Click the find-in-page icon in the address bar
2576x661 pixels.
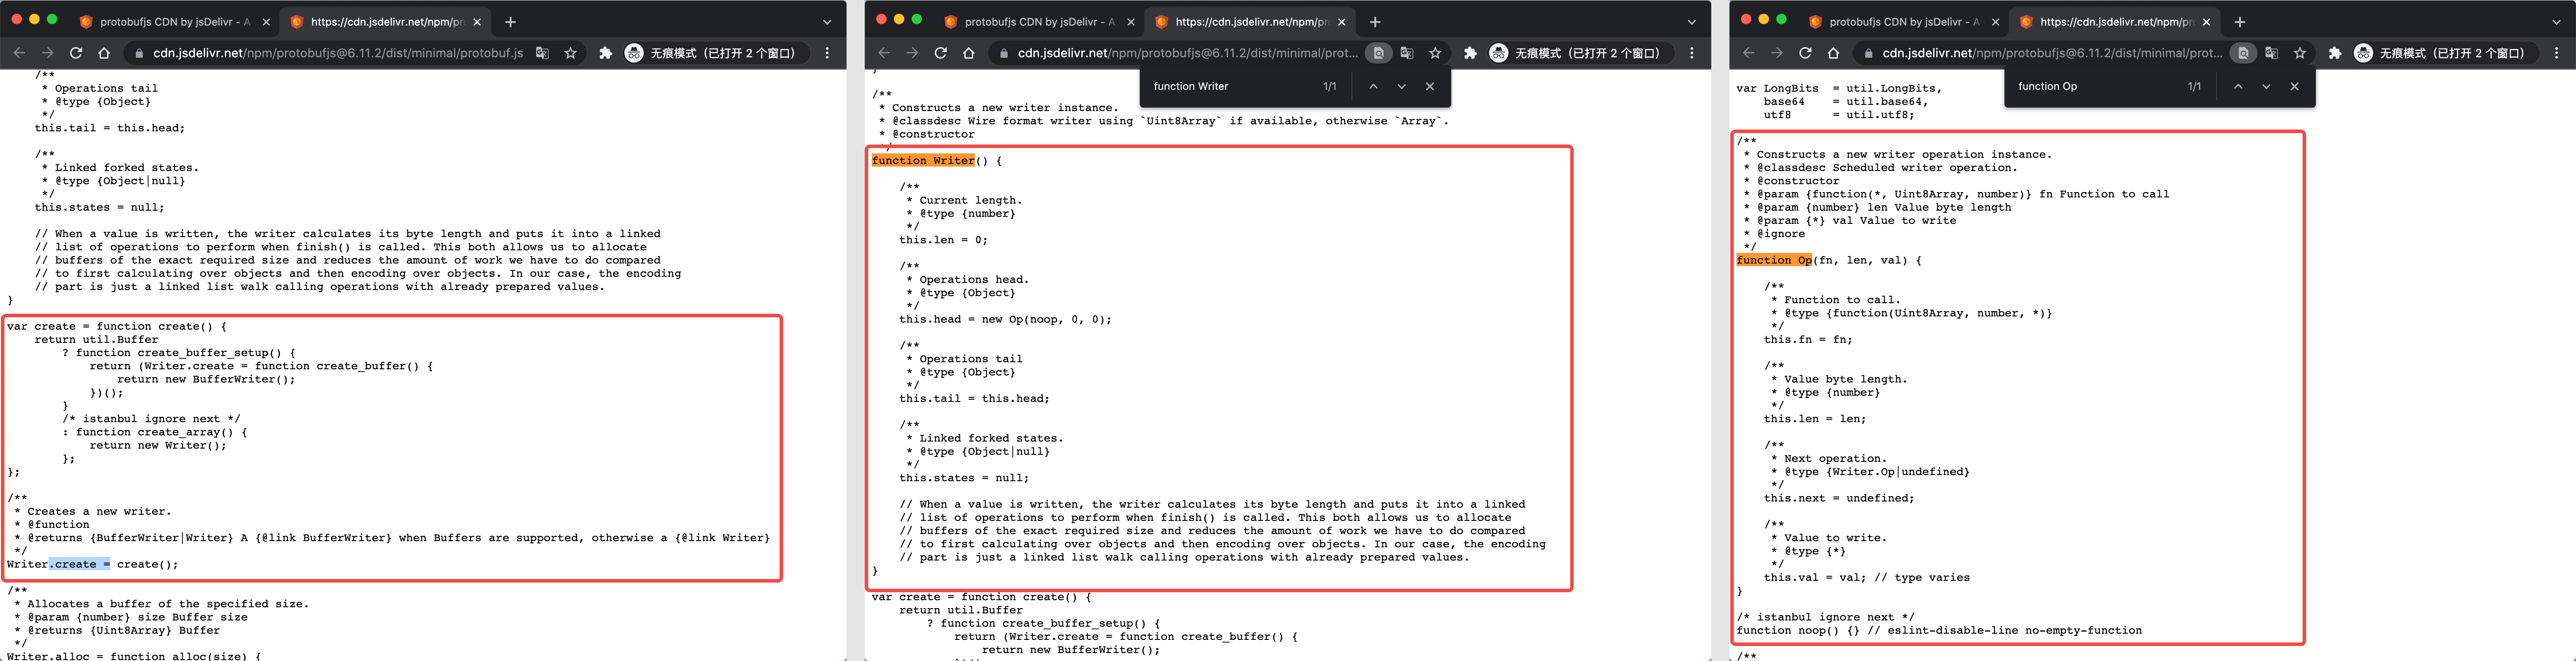[x=1379, y=53]
